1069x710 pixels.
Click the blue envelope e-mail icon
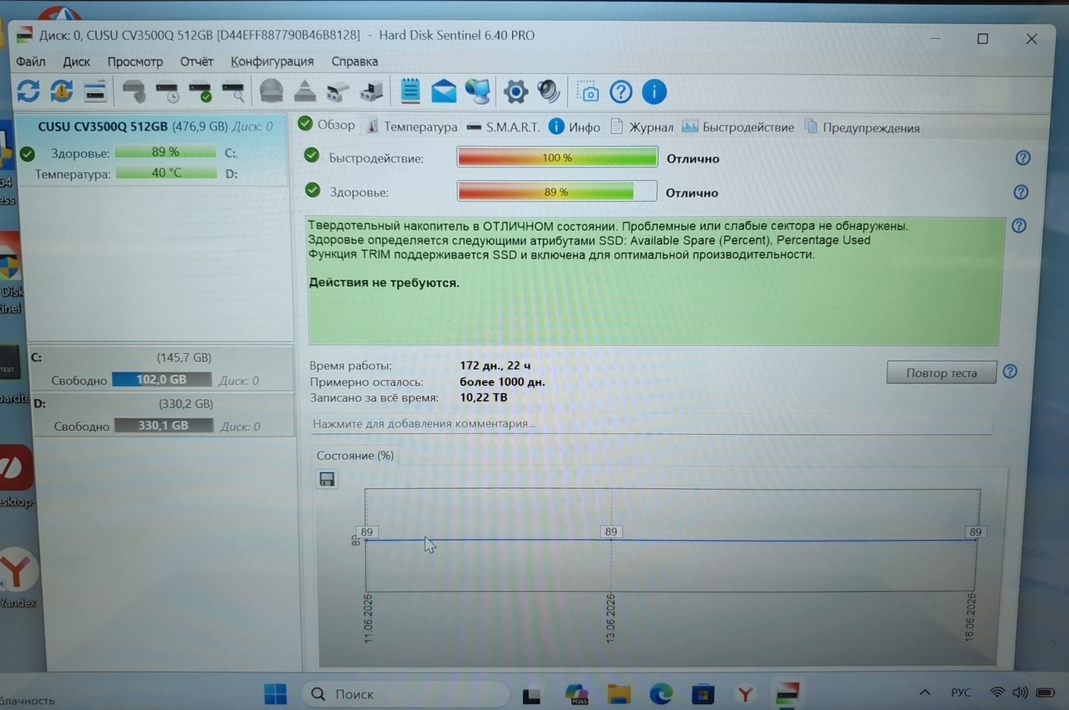coord(444,91)
